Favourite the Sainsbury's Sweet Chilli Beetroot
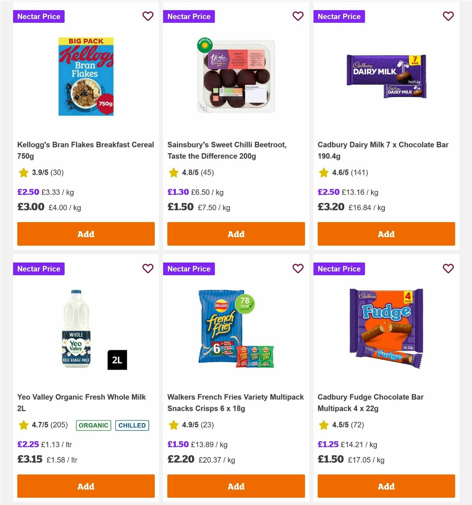The width and height of the screenshot is (472, 505). point(298,16)
